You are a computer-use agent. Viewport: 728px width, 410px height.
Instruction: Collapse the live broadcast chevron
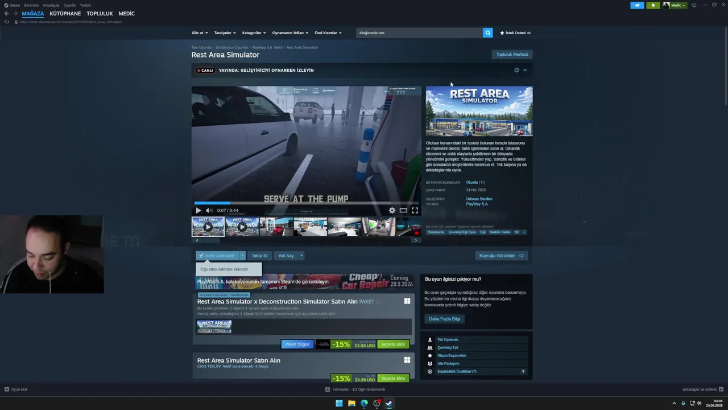tap(525, 70)
